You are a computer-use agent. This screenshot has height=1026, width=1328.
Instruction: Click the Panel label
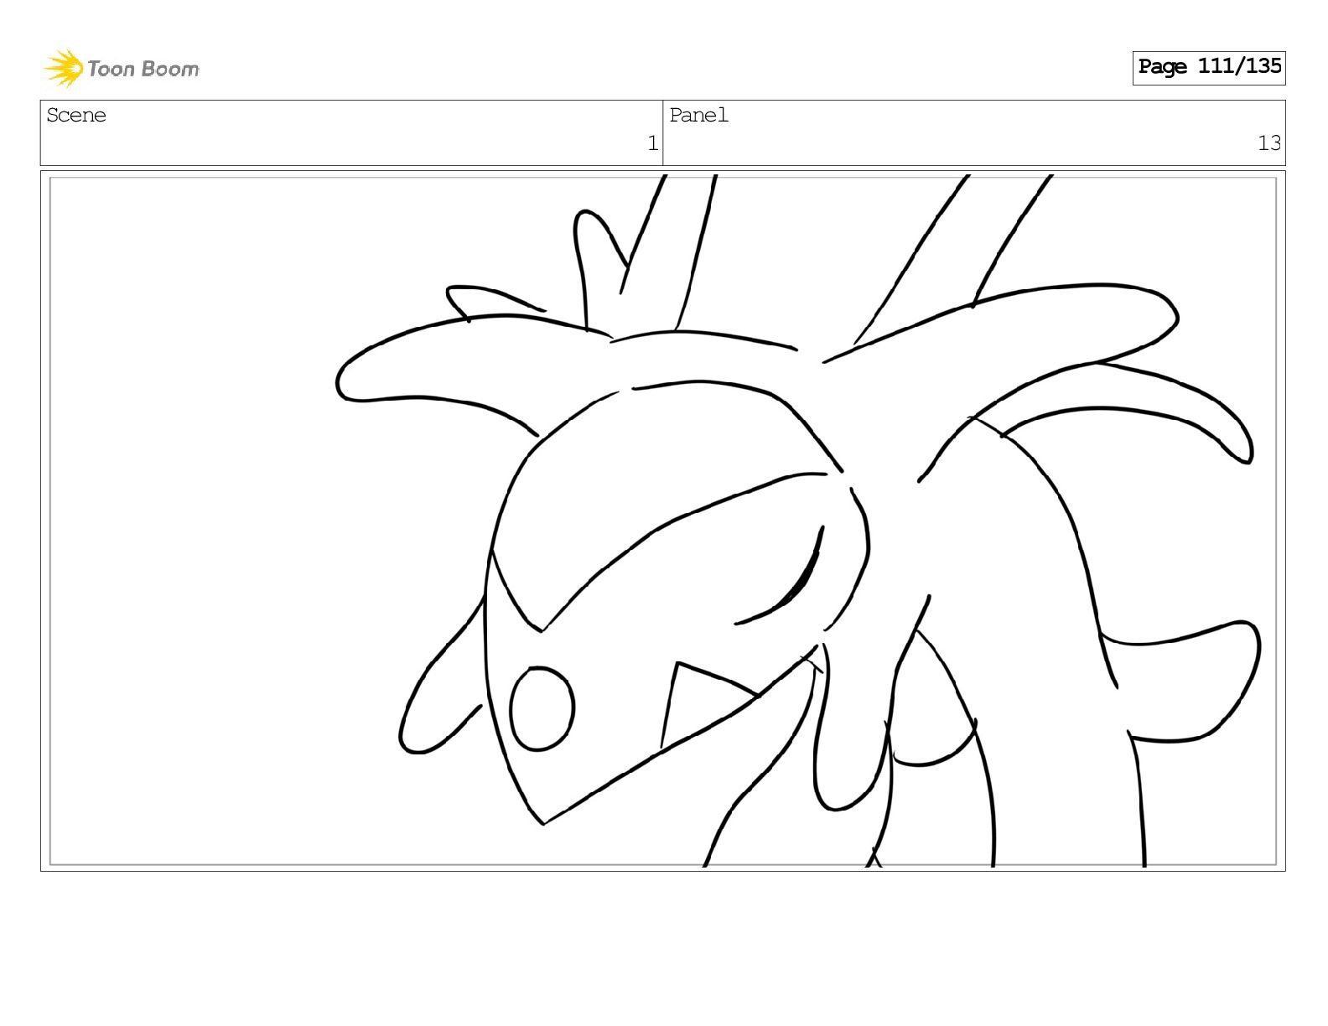pos(698,116)
